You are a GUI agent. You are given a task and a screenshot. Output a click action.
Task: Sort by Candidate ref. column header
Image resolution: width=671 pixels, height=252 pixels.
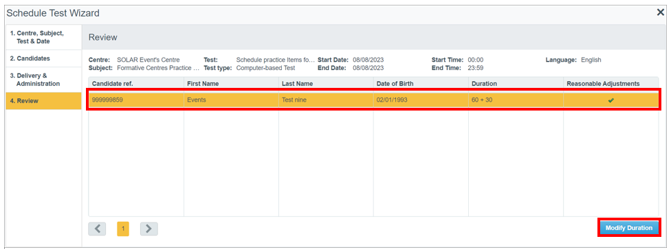click(x=136, y=84)
